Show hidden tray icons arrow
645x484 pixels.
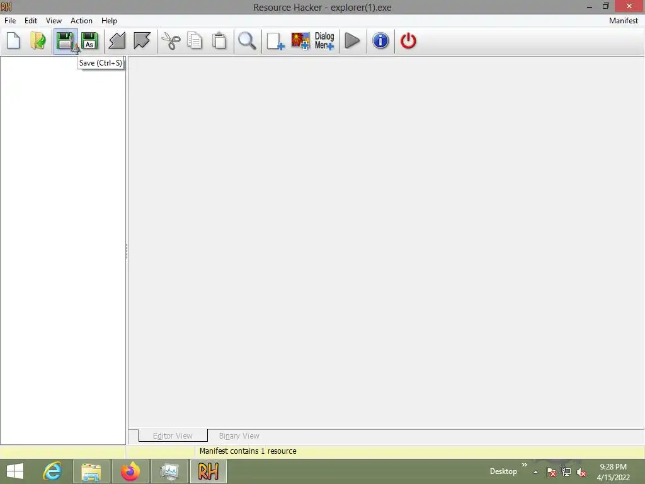click(x=535, y=472)
